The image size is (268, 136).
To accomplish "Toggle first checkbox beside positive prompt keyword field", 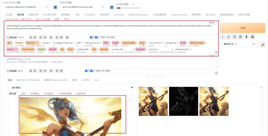I will click(91, 37).
